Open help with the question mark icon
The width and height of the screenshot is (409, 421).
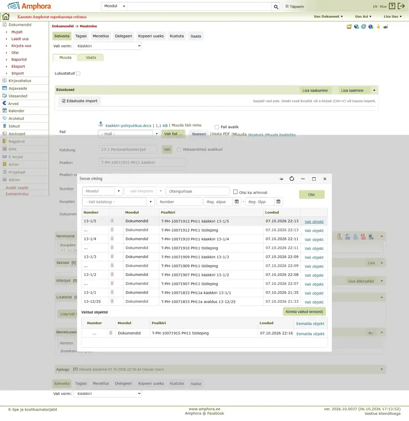(392, 6)
